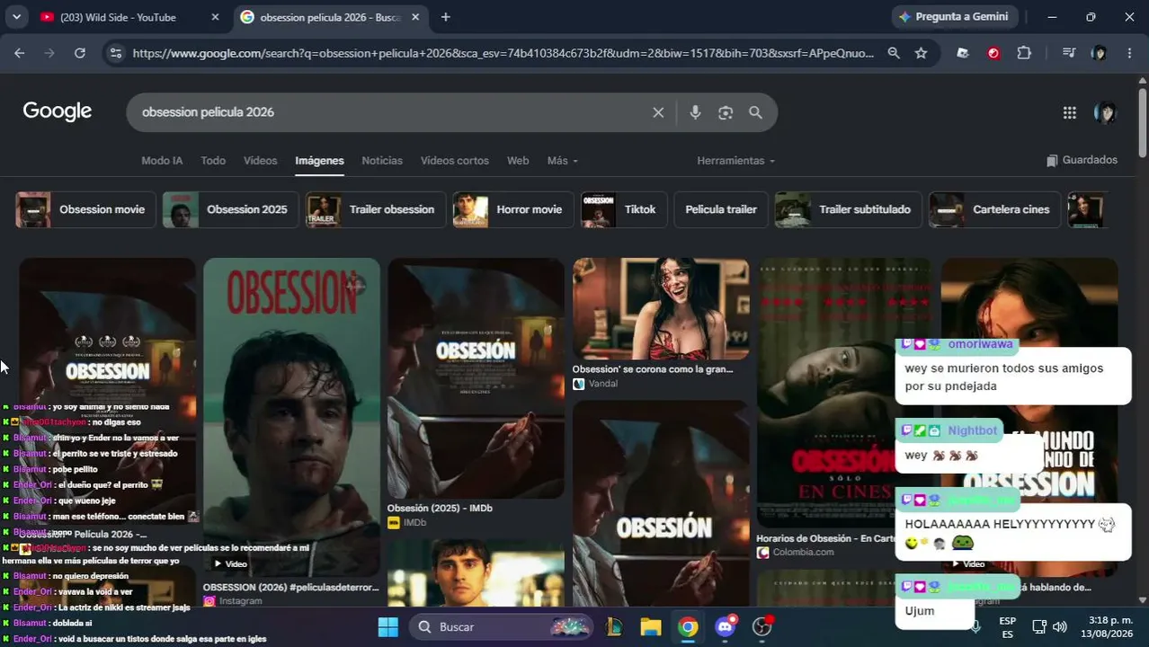
Task: Expand the Herramientas dropdown
Action: (736, 161)
